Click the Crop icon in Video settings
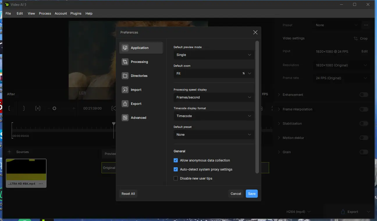The height and width of the screenshot is (221, 377). [356, 38]
